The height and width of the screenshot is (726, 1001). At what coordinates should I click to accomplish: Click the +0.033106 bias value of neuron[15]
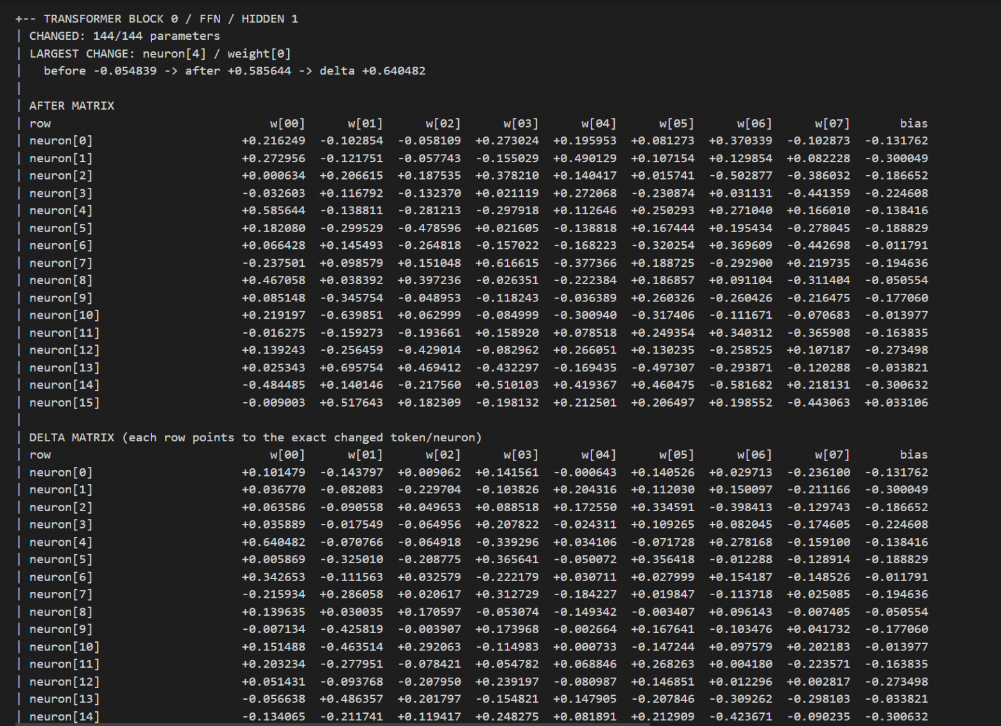pyautogui.click(x=896, y=403)
